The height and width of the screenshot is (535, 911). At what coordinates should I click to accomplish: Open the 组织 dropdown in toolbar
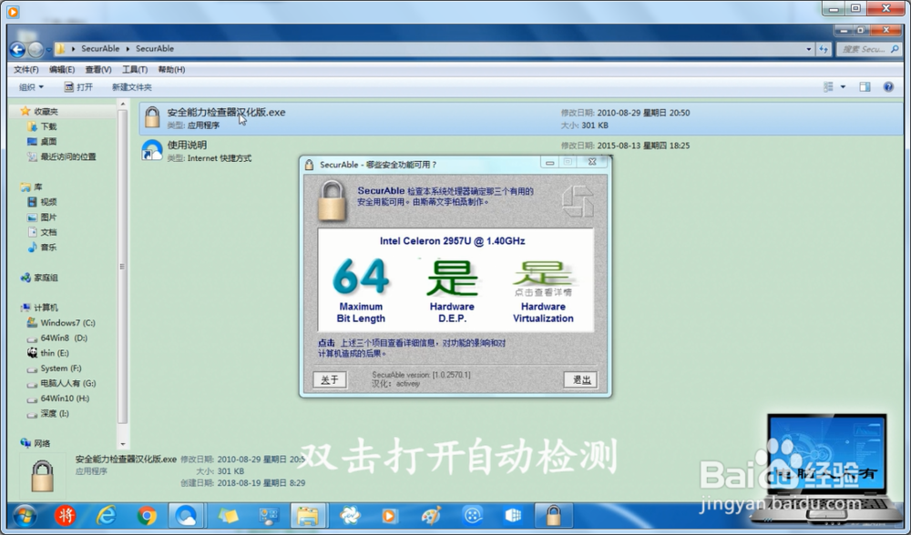[31, 87]
